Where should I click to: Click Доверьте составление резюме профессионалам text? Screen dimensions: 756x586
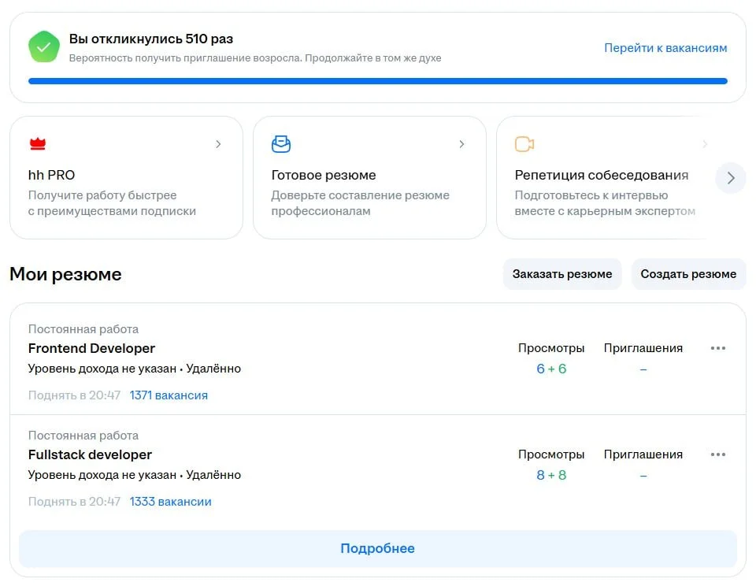click(x=360, y=203)
